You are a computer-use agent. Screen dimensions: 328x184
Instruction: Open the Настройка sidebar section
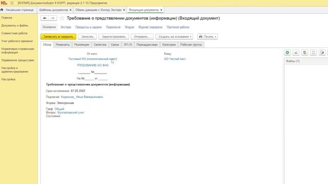(8, 79)
